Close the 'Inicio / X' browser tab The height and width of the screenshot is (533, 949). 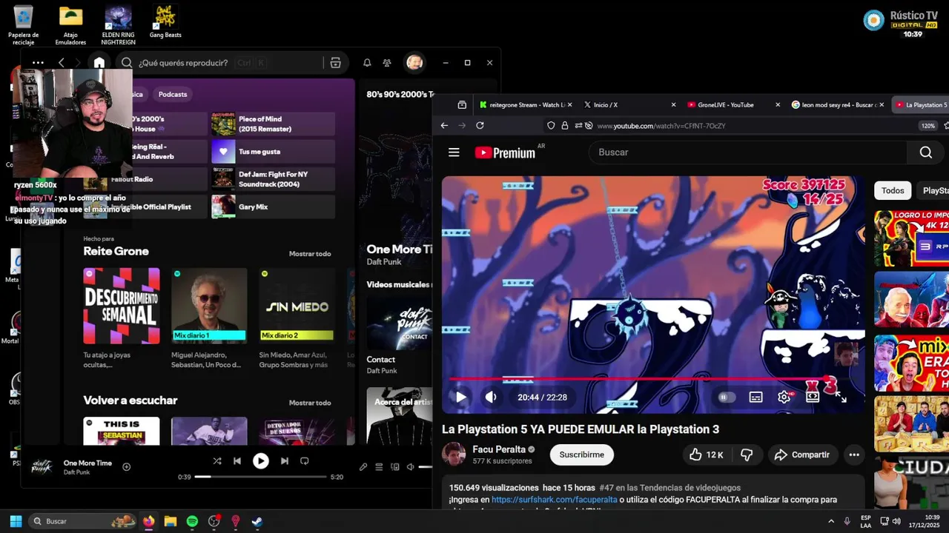[x=673, y=105]
